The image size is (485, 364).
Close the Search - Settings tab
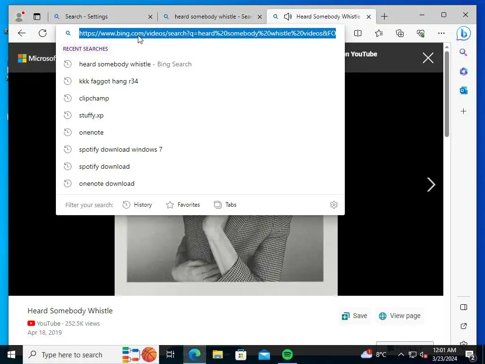(150, 17)
